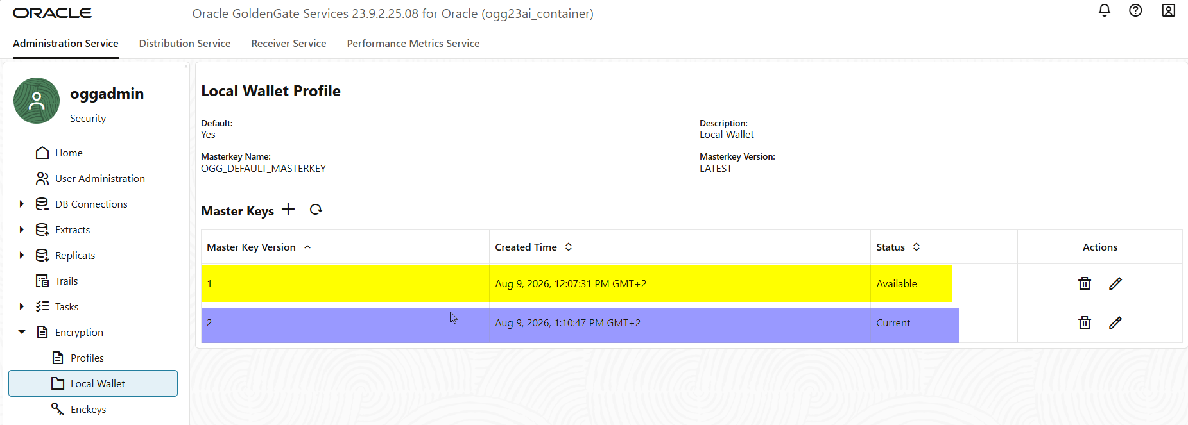Switch to Receiver Service tab

pyautogui.click(x=289, y=43)
